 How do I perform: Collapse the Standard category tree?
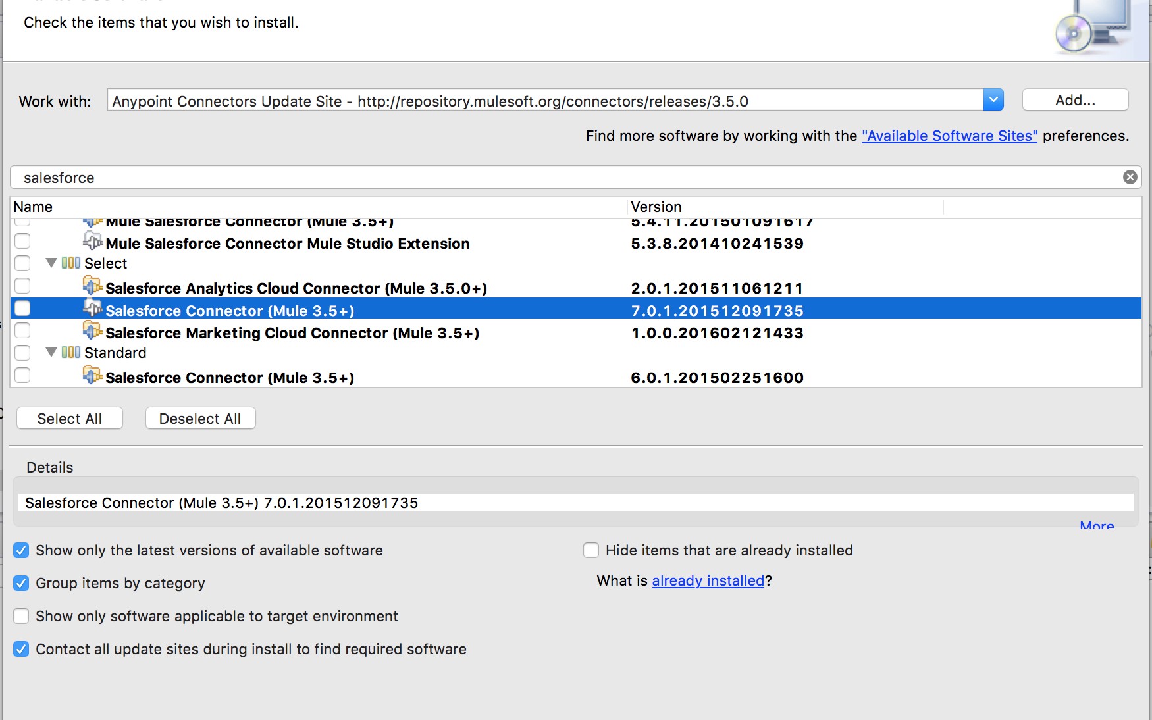tap(51, 353)
